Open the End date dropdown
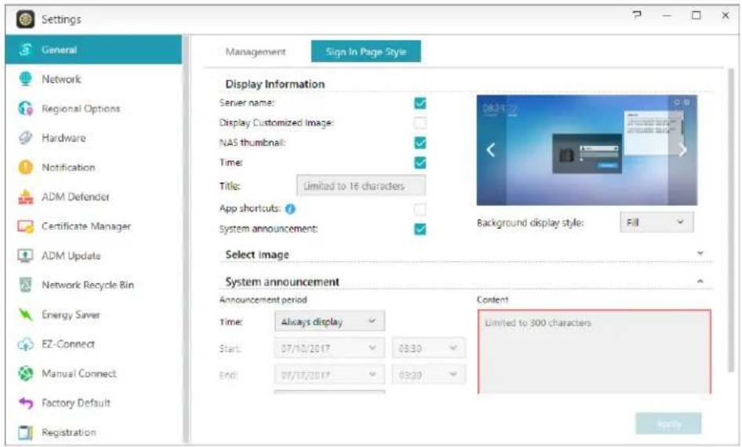This screenshot has height=447, width=742. 329,375
